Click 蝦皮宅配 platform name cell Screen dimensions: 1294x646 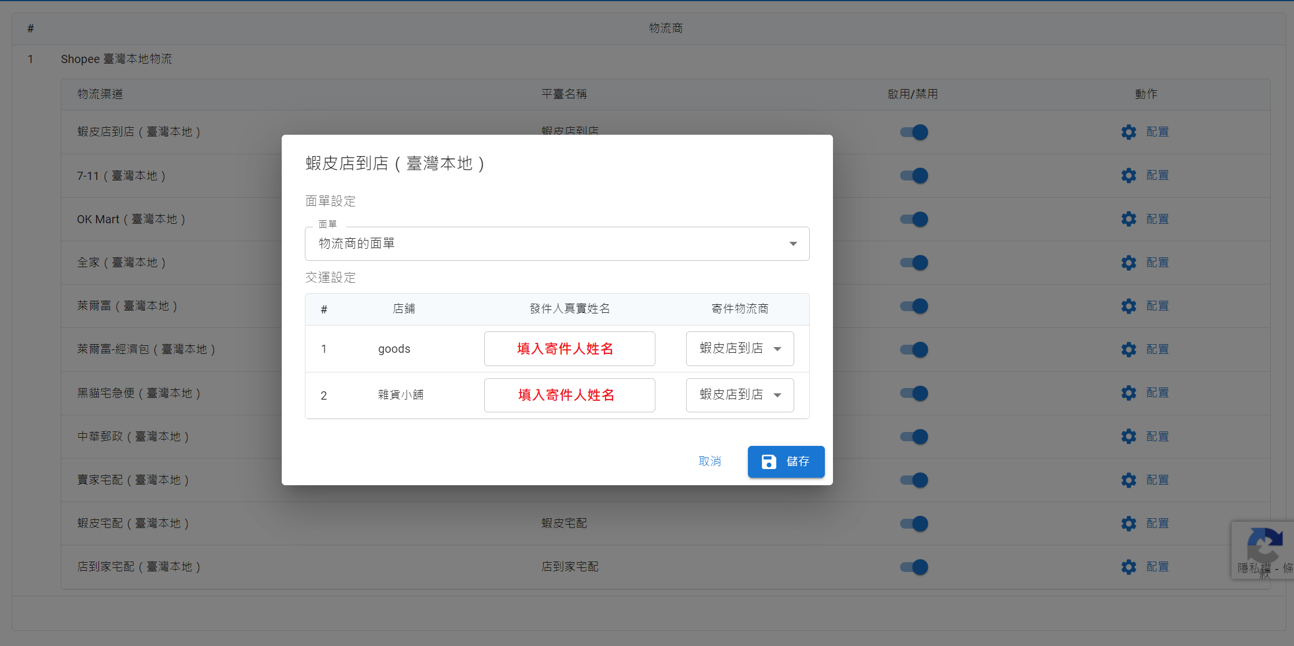[564, 523]
